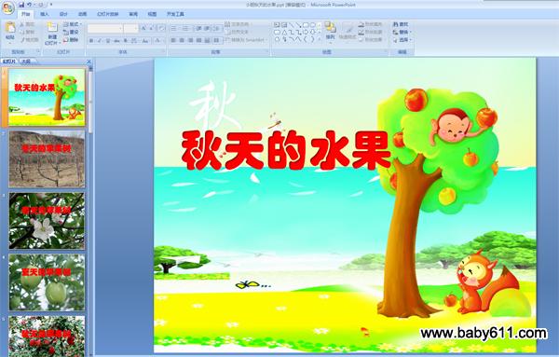Save the presentation from Quick Access toolbar

pos(21,5)
